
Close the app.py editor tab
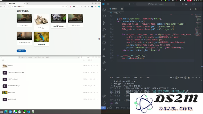[x=122, y=9]
